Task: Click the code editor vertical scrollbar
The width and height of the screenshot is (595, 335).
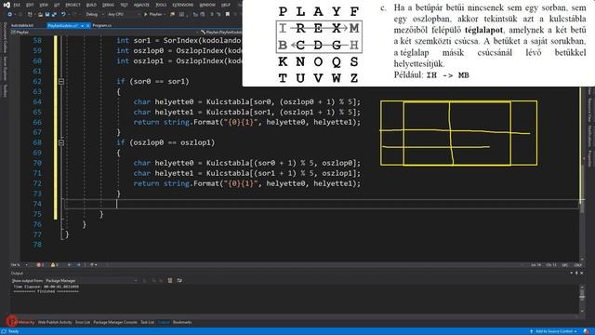Action: [x=583, y=173]
